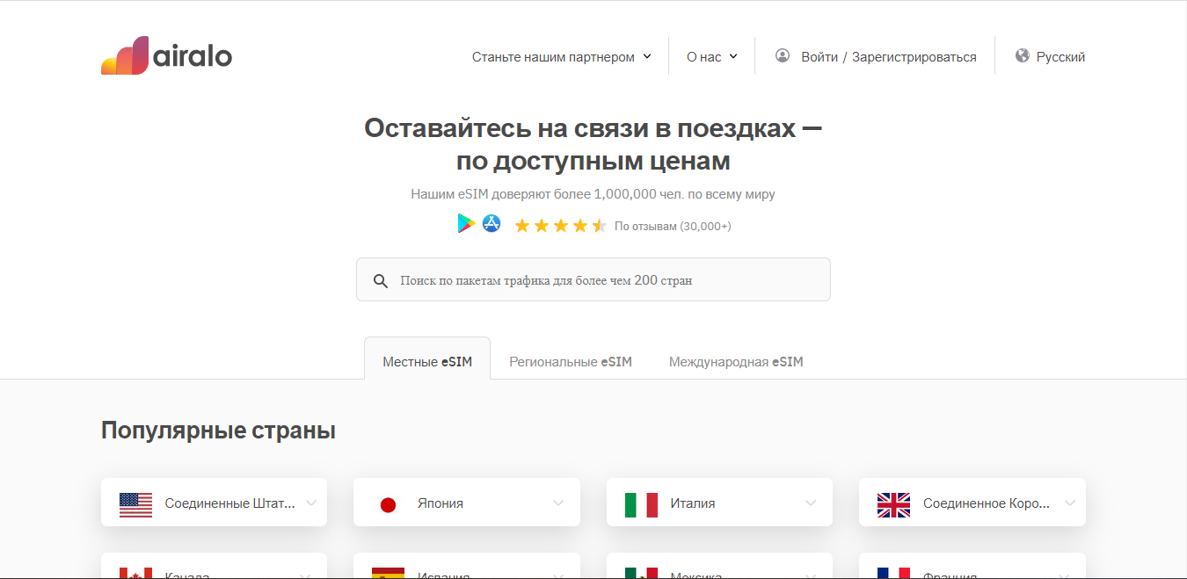1187x579 pixels.
Task: Open the App Store icon
Action: click(492, 224)
